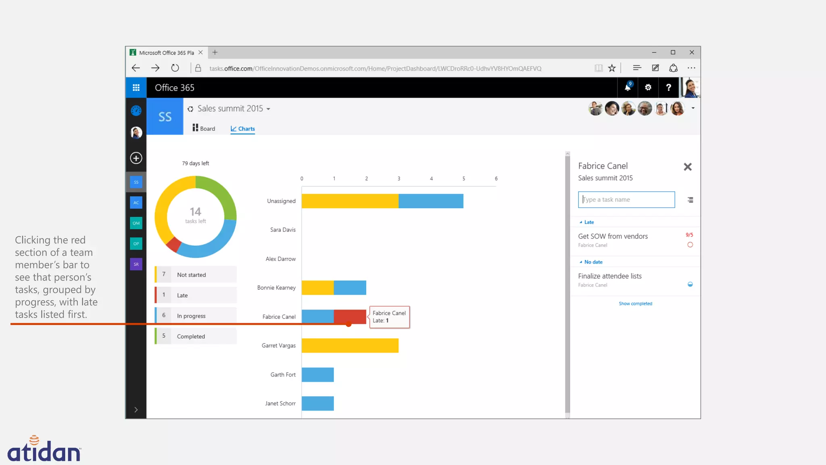Click blue bar for Janet Schorr
Image resolution: width=826 pixels, height=465 pixels.
point(318,403)
